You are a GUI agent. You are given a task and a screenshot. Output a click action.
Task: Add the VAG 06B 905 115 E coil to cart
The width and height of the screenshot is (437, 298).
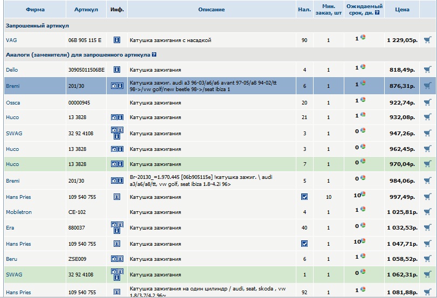point(428,39)
